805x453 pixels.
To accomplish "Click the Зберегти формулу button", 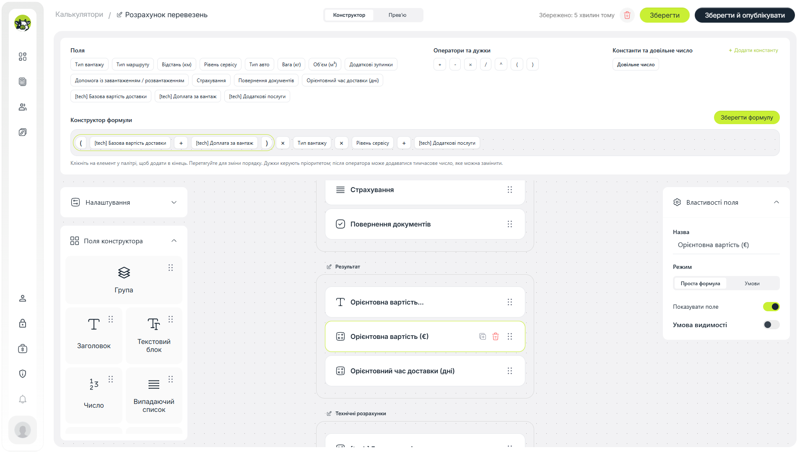I will [747, 117].
